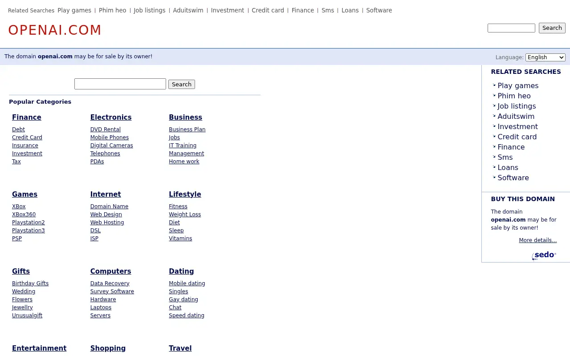Click the Home work link
The width and height of the screenshot is (570, 356).
(184, 162)
